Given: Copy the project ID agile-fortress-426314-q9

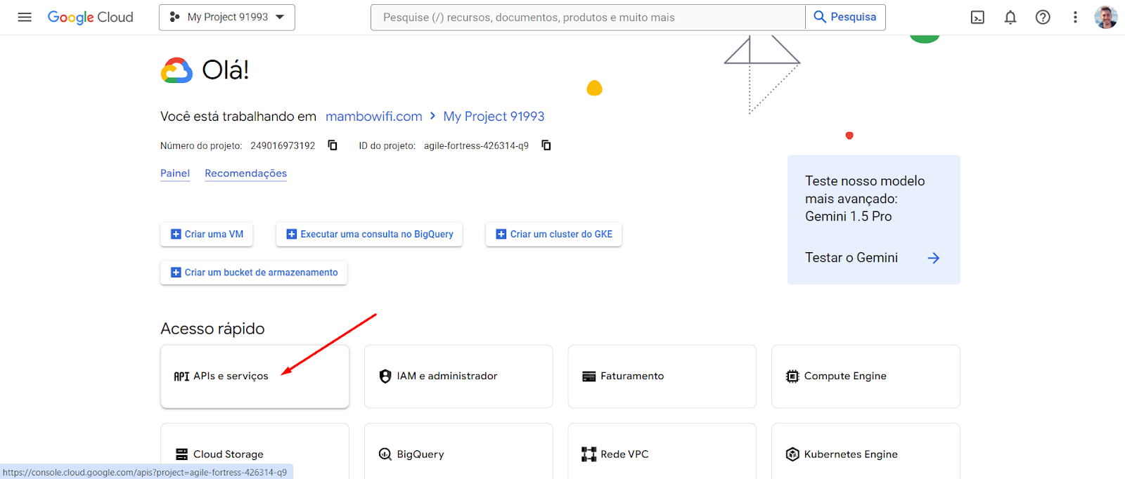Looking at the screenshot, I should (546, 145).
